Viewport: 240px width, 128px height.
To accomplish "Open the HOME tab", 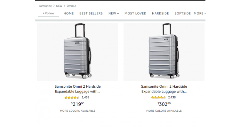I will coord(68,13).
